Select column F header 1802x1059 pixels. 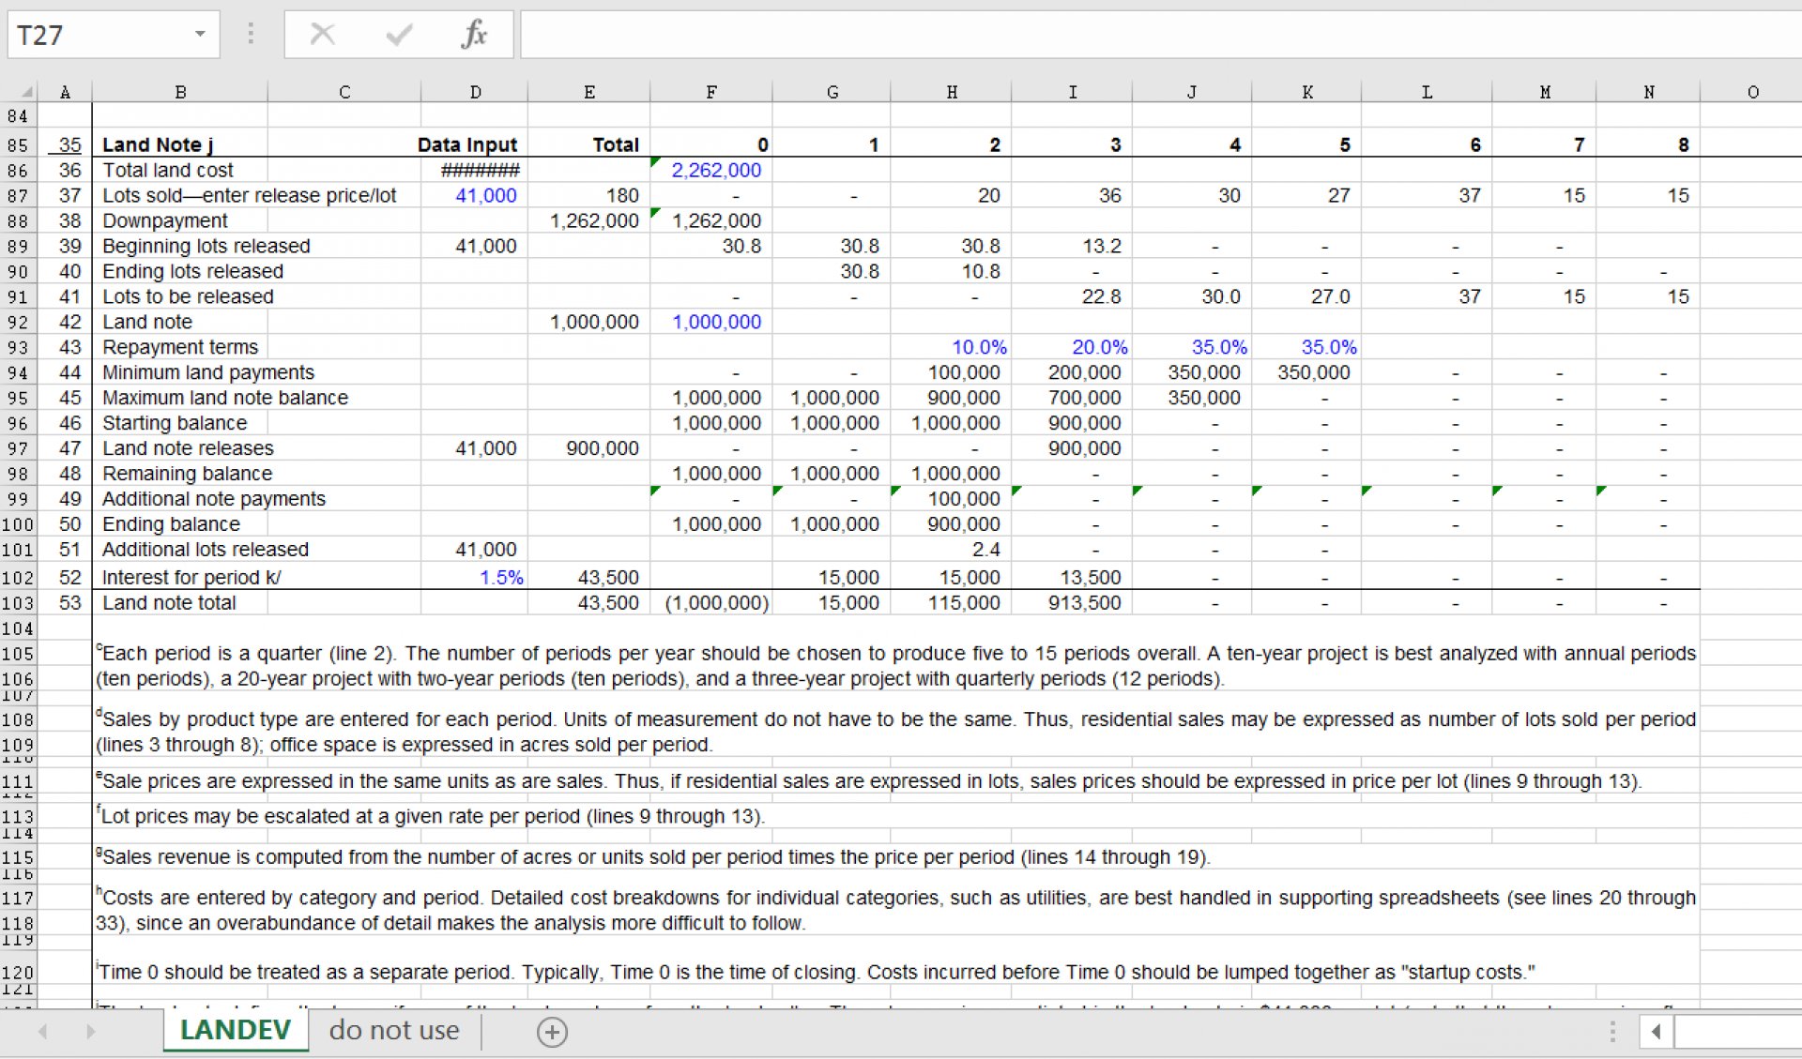click(x=711, y=92)
